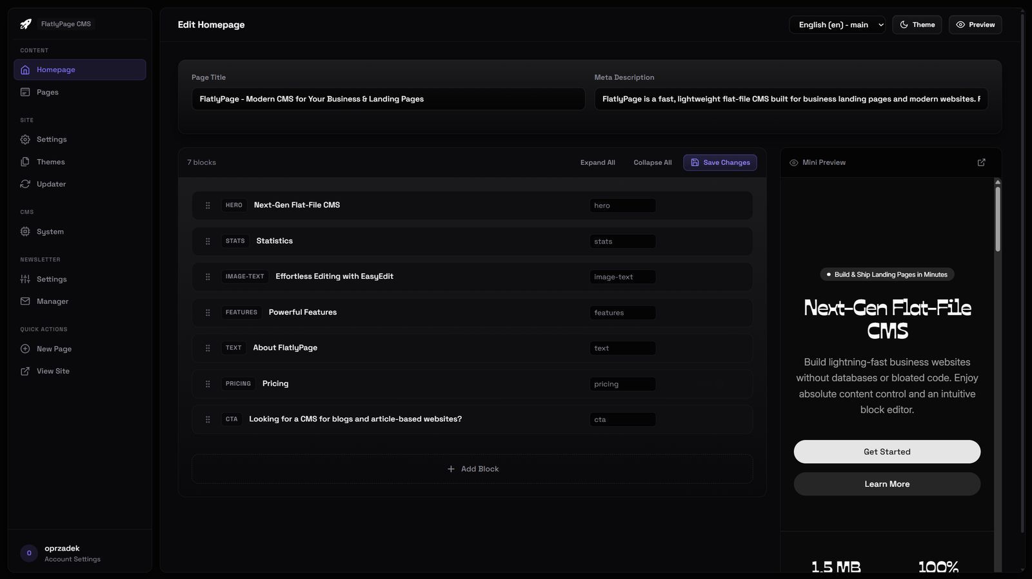1032x579 pixels.
Task: Click New Page quick action
Action: [80, 349]
